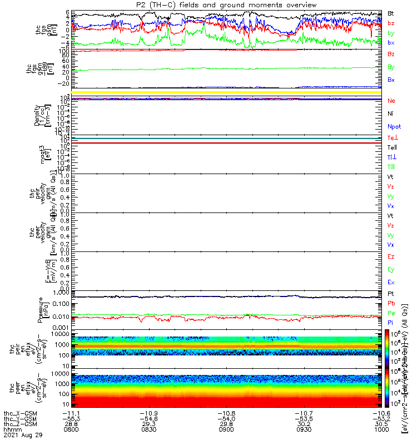This screenshot has height=445, width=417.
Task: Click the blue "Pi" pressure legend label
Action: click(390, 323)
